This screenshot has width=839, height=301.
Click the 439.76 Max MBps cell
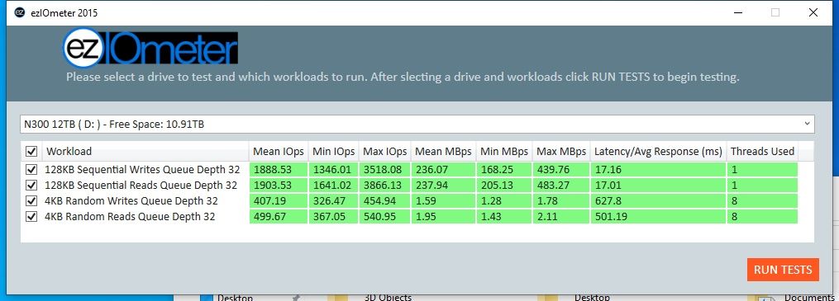[561, 170]
